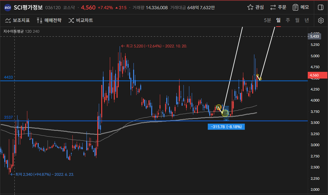Click the 최고 5,220 high price annotation
328x195 pixels.
pos(154,46)
